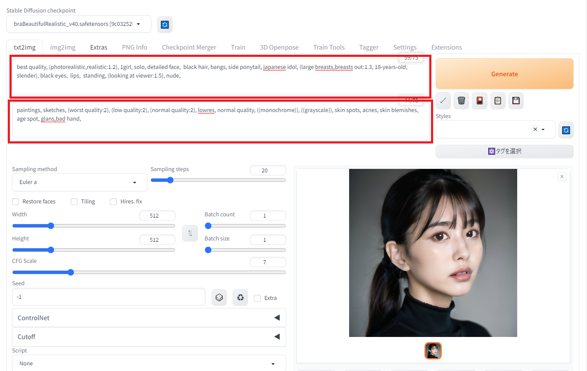587x371 pixels.
Task: Reuse the last seed via the recycle icon
Action: (240, 297)
